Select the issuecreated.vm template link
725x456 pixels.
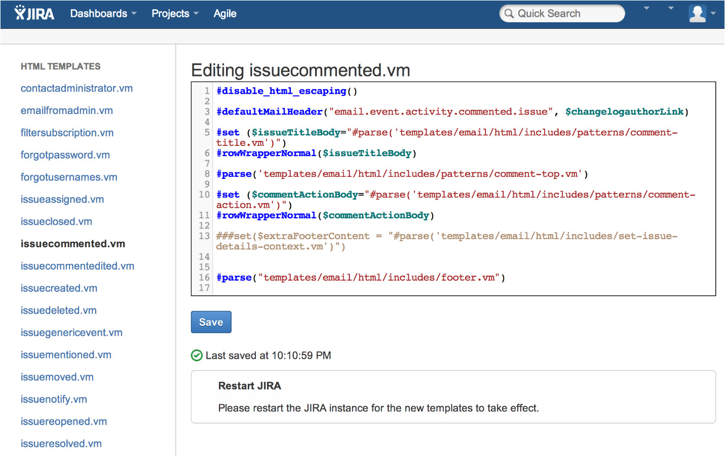pos(59,288)
